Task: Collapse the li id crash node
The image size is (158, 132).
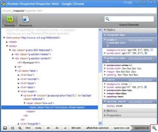Action: [19, 92]
